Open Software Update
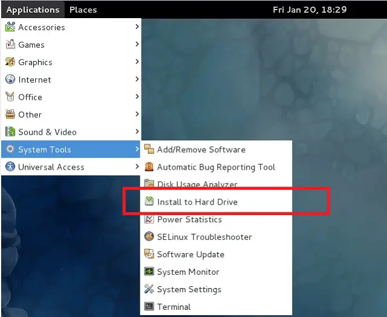This screenshot has height=317, width=387. coord(216,254)
